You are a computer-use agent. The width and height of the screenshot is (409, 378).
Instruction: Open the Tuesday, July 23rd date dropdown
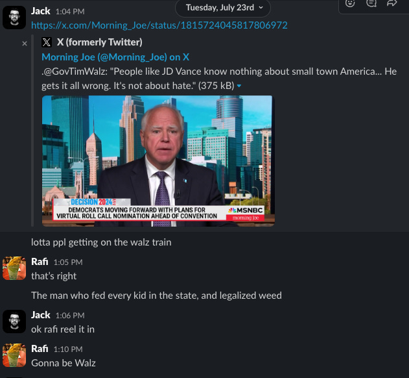click(x=223, y=8)
